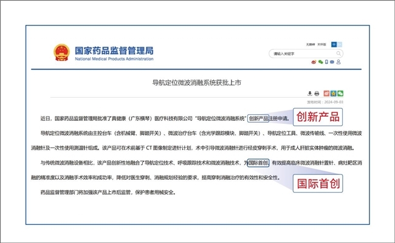Click the paragraph starting 与传统微波消融设备相比
Image resolution: width=395 pixels, height=243 pixels.
[196, 170]
